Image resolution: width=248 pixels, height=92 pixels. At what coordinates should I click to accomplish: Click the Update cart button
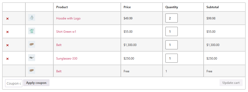coord(231,83)
